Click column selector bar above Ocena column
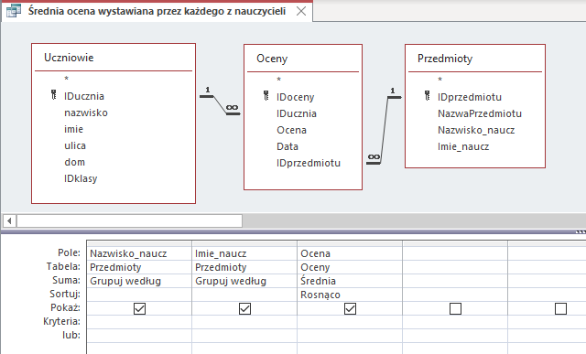Screen dimensions: 586x354 point(350,243)
